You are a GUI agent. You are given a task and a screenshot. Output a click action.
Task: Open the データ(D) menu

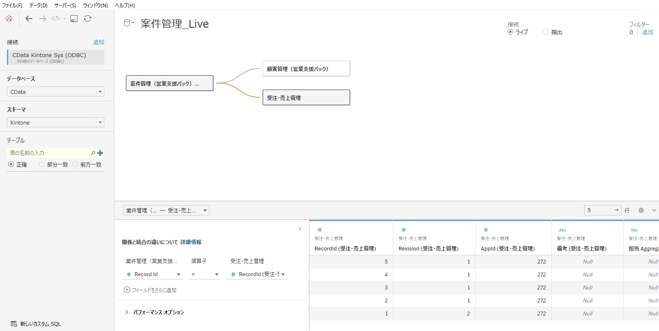coord(39,5)
